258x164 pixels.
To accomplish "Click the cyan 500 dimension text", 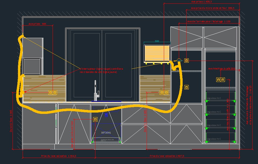I will 157,41.
